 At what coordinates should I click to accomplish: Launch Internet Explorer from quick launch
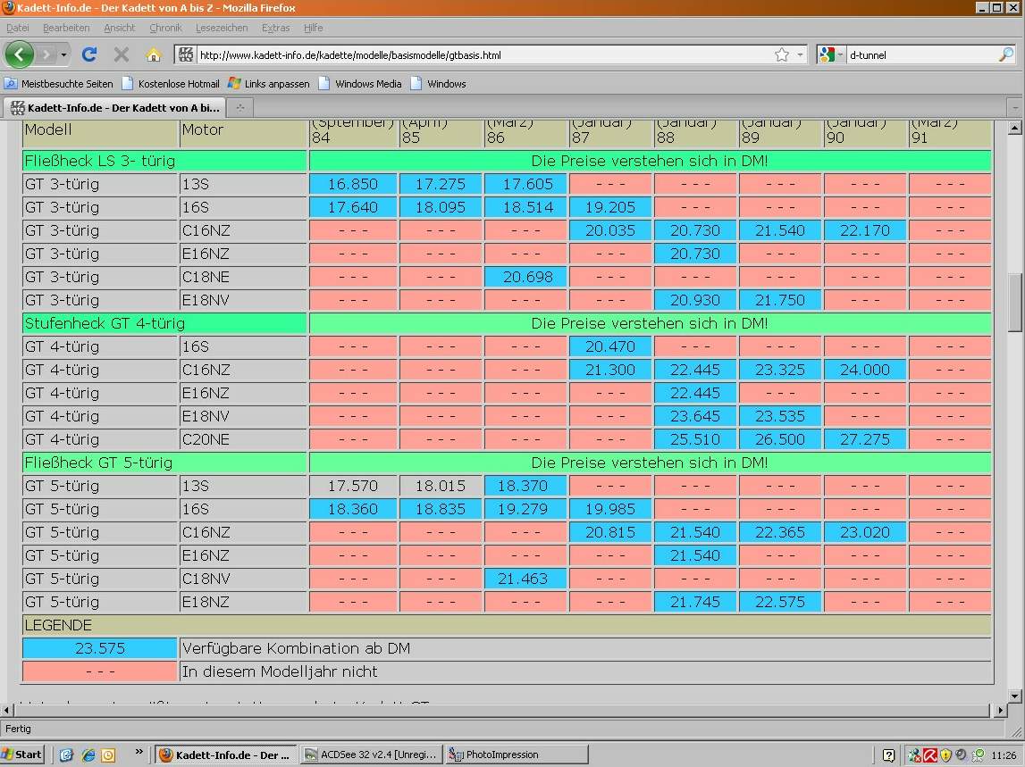88,754
